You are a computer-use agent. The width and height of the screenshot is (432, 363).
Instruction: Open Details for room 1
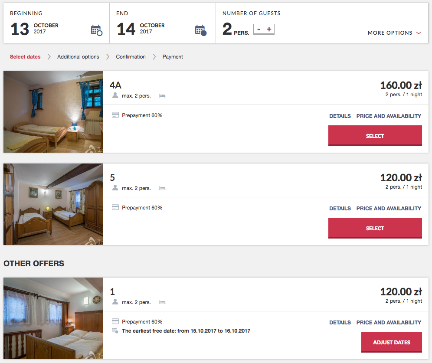340,323
